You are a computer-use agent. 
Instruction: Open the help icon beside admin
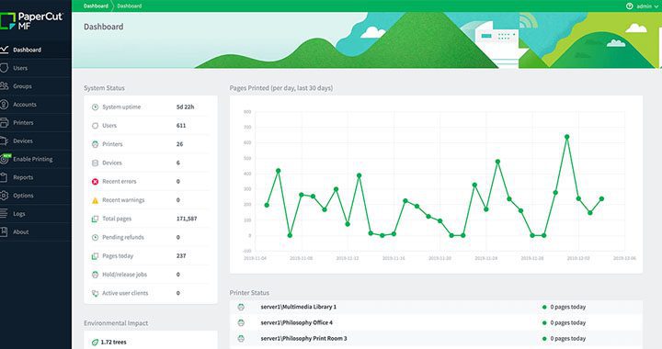[x=630, y=6]
